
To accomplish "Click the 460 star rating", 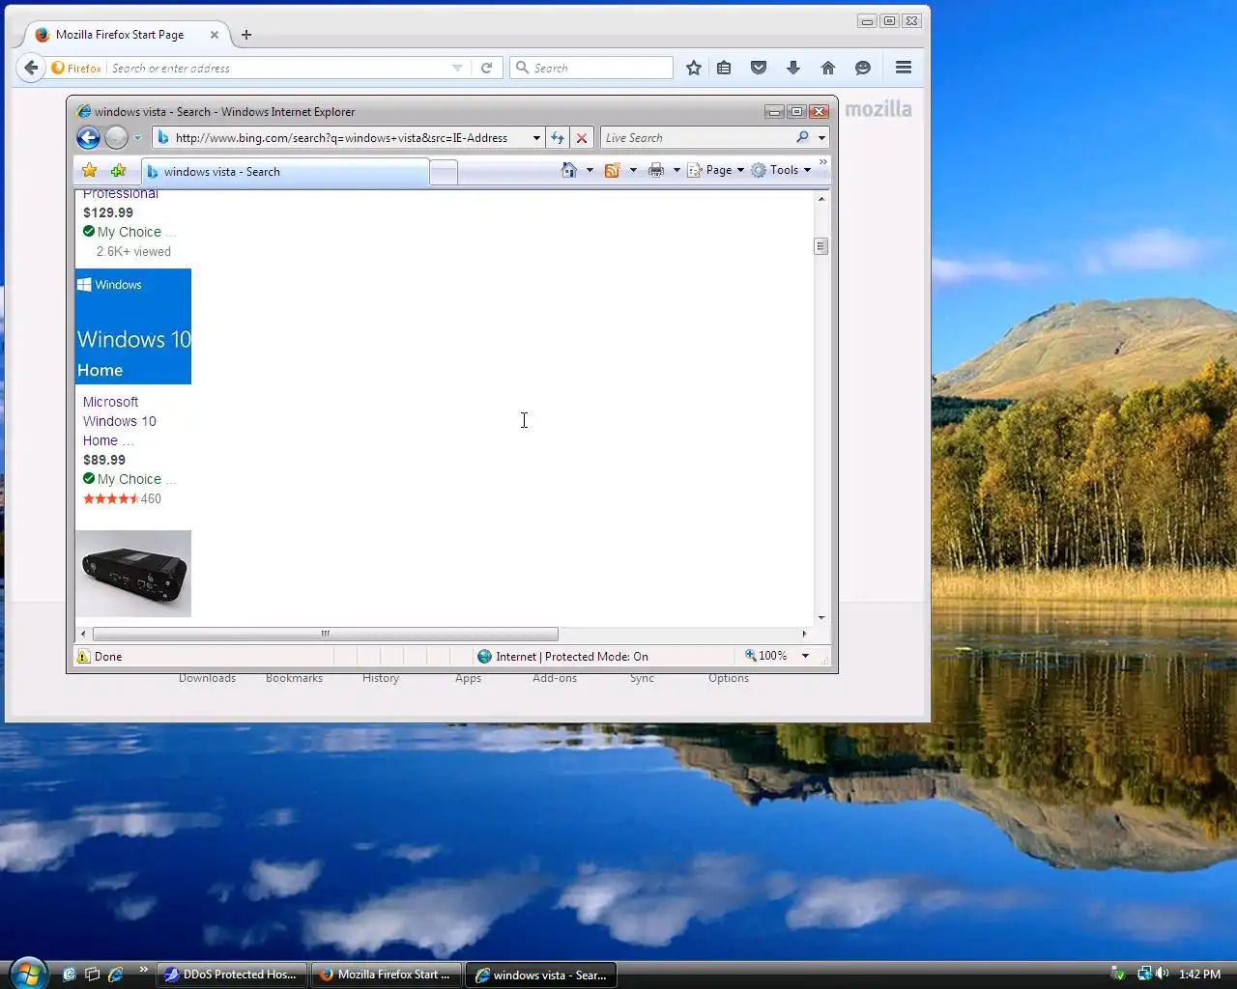I will (122, 498).
